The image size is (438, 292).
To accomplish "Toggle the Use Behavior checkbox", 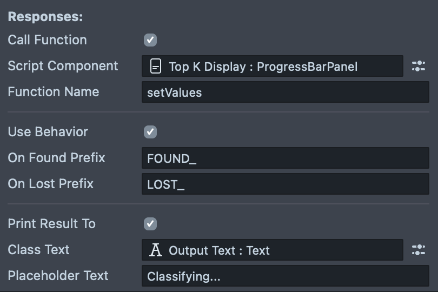I will pyautogui.click(x=150, y=132).
